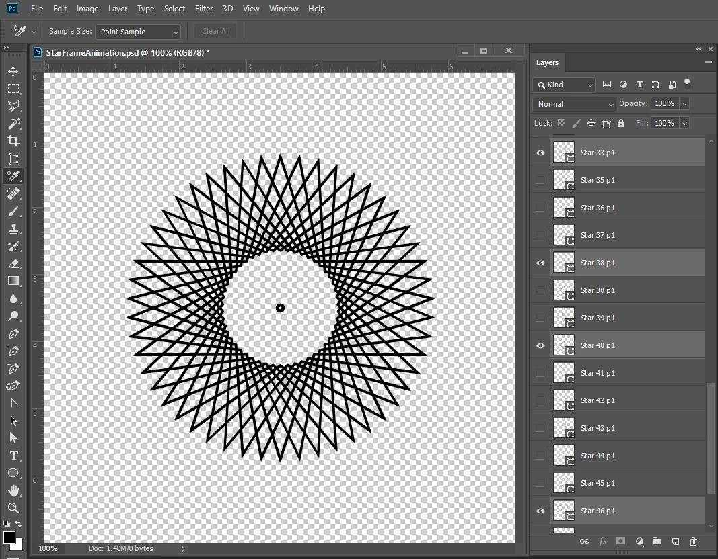Screen dimensions: 718x559
Task: Open the Layer Style fx menu
Action: coord(603,541)
